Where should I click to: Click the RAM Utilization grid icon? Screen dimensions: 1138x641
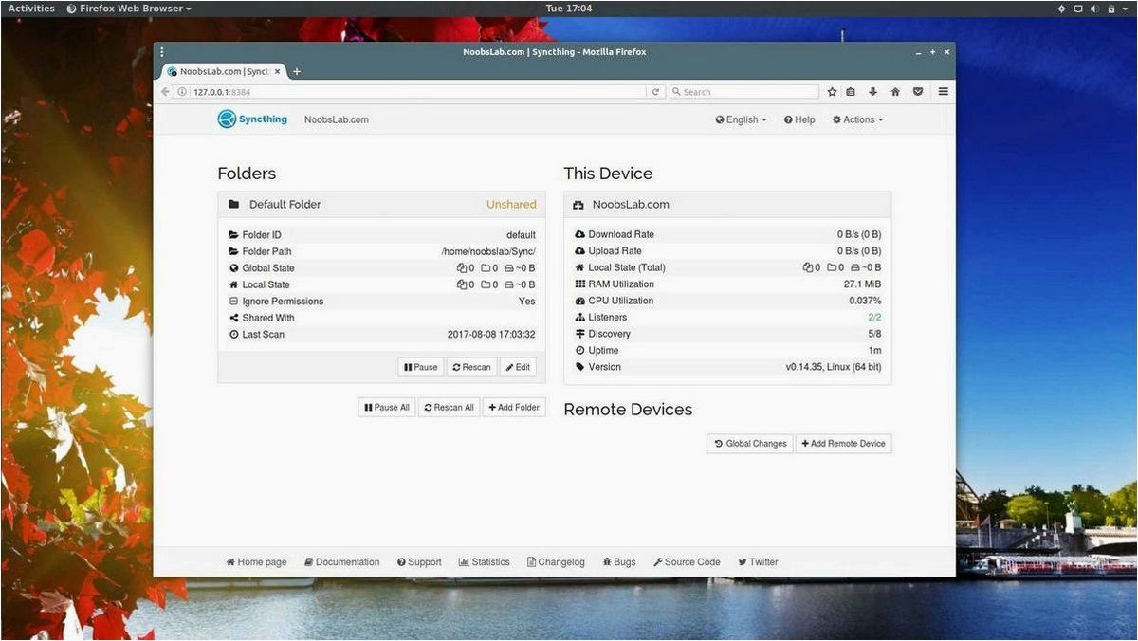coord(580,284)
